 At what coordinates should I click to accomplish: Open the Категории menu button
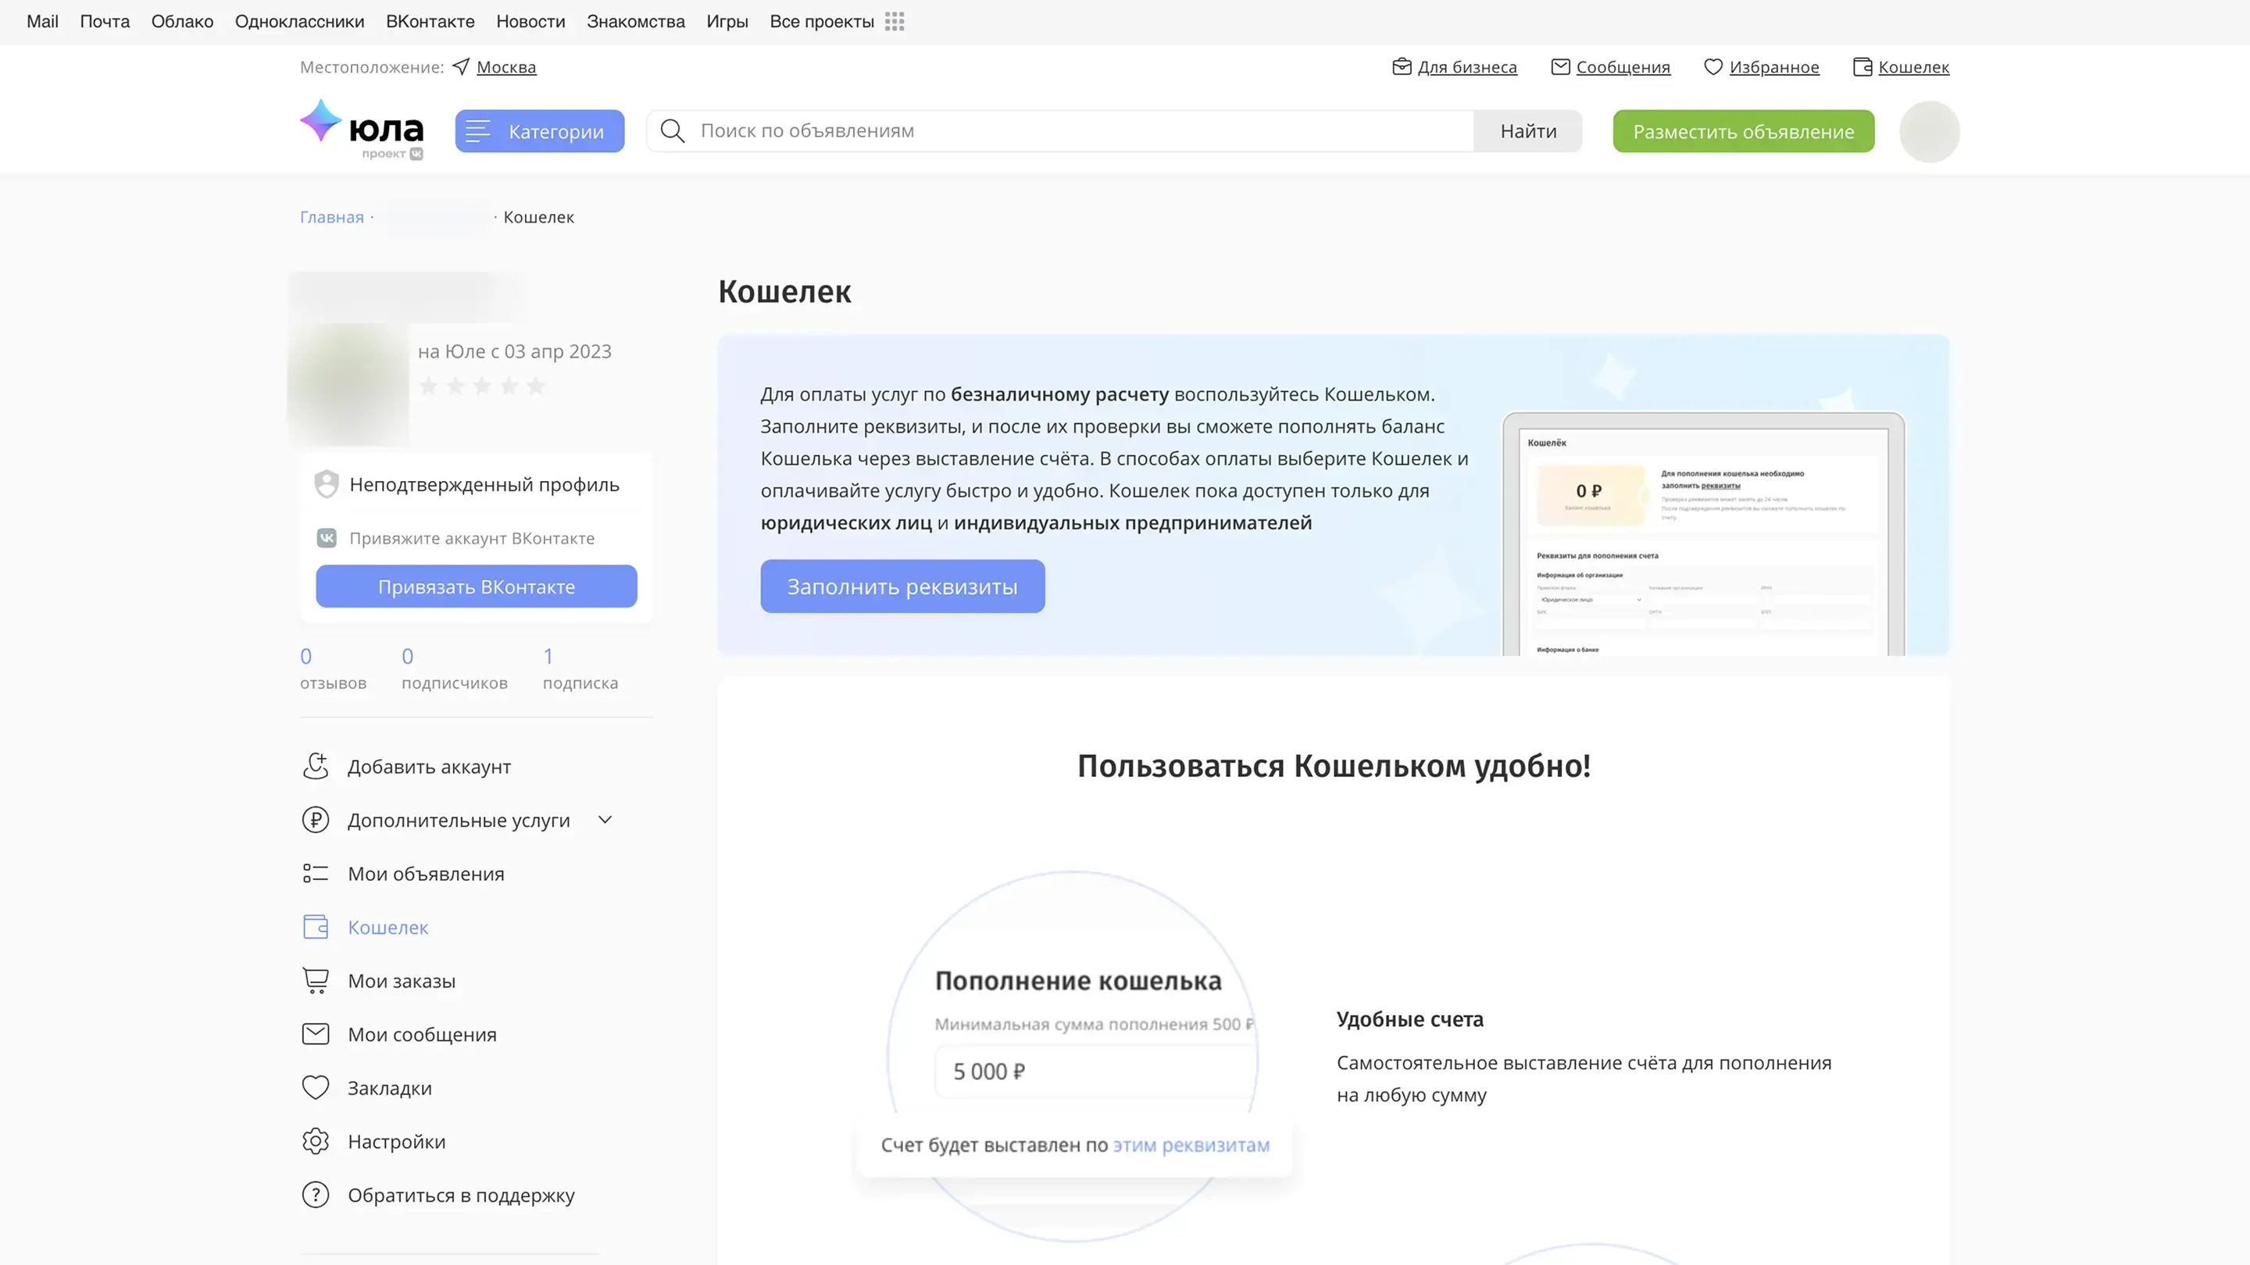[x=539, y=131]
